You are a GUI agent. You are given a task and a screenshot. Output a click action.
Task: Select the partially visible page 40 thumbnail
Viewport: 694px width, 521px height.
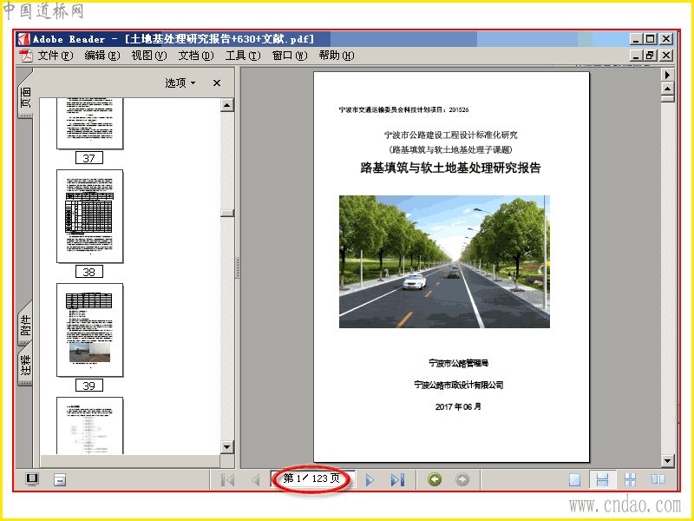pyautogui.click(x=90, y=425)
